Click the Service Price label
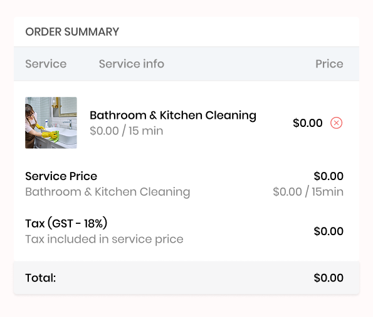This screenshot has height=317, width=373. click(x=61, y=176)
